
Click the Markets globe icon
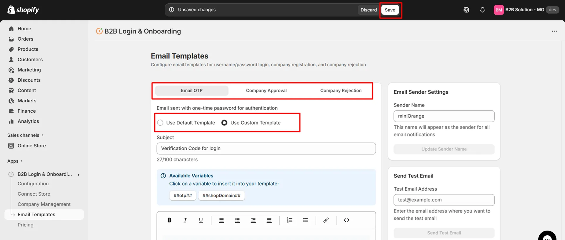11,101
